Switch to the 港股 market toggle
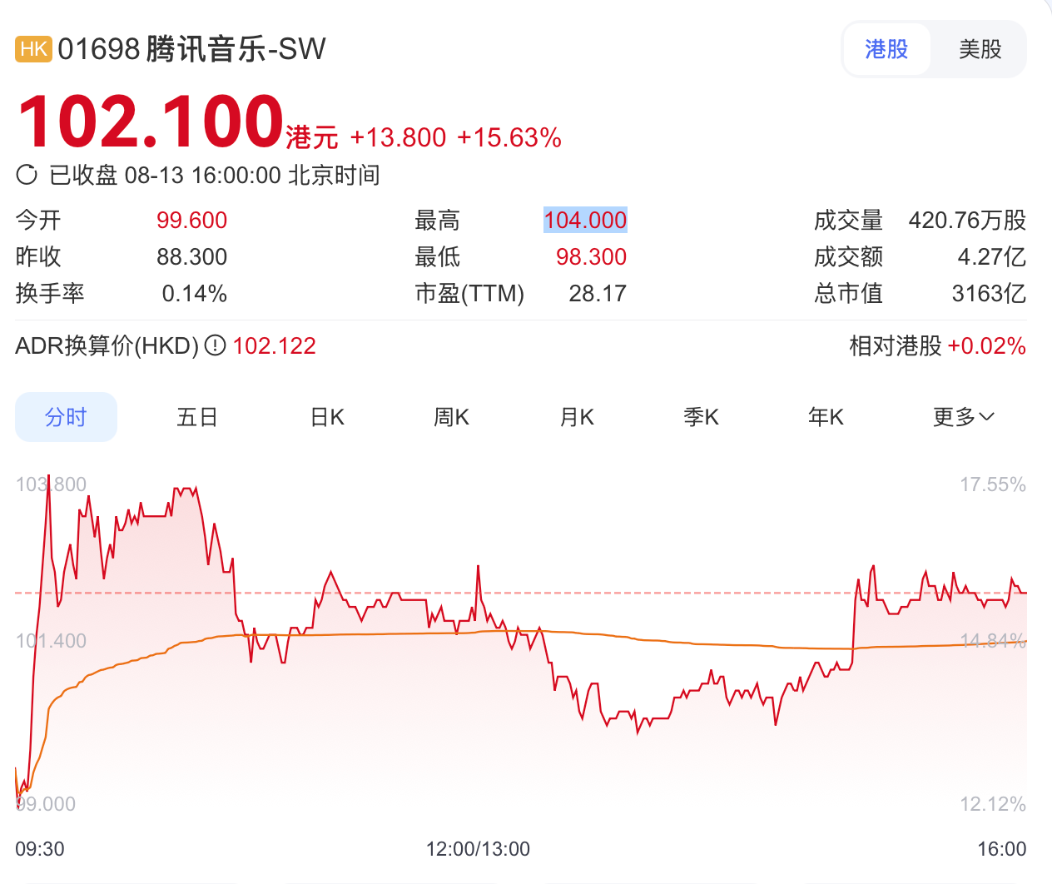The width and height of the screenshot is (1052, 884). click(886, 49)
